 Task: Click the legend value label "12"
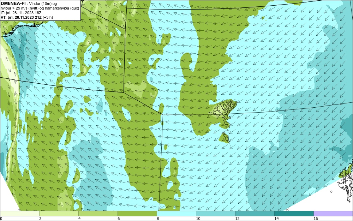pyautogui.click(x=237, y=219)
